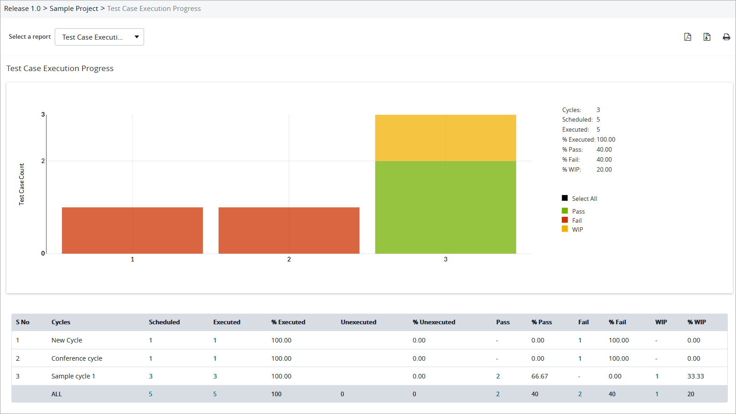
Task: Open the Select a report dropdown
Action: click(x=99, y=37)
